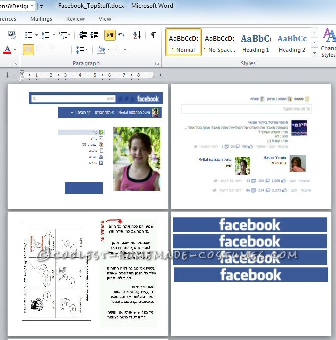Open Customize Quick Access Toolbar dropdown
The width and height of the screenshot is (336, 340).
click(41, 7)
